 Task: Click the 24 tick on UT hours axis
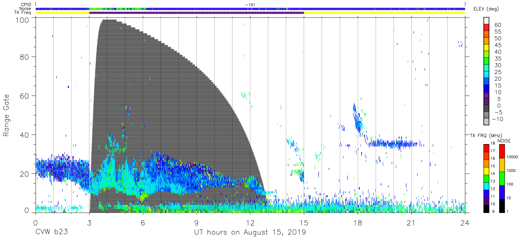click(465, 222)
